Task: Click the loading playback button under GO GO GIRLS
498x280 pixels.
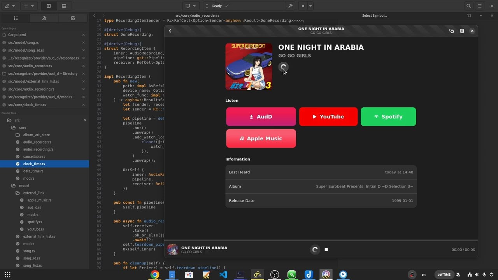Action: pyautogui.click(x=283, y=67)
